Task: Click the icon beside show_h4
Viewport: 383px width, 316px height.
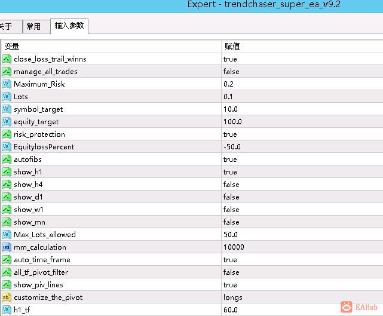Action: click(7, 185)
